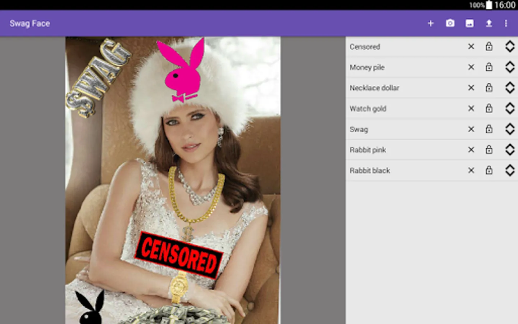This screenshot has height=324, width=518.
Task: Select the Rabbit pink layer name
Action: pyautogui.click(x=368, y=150)
